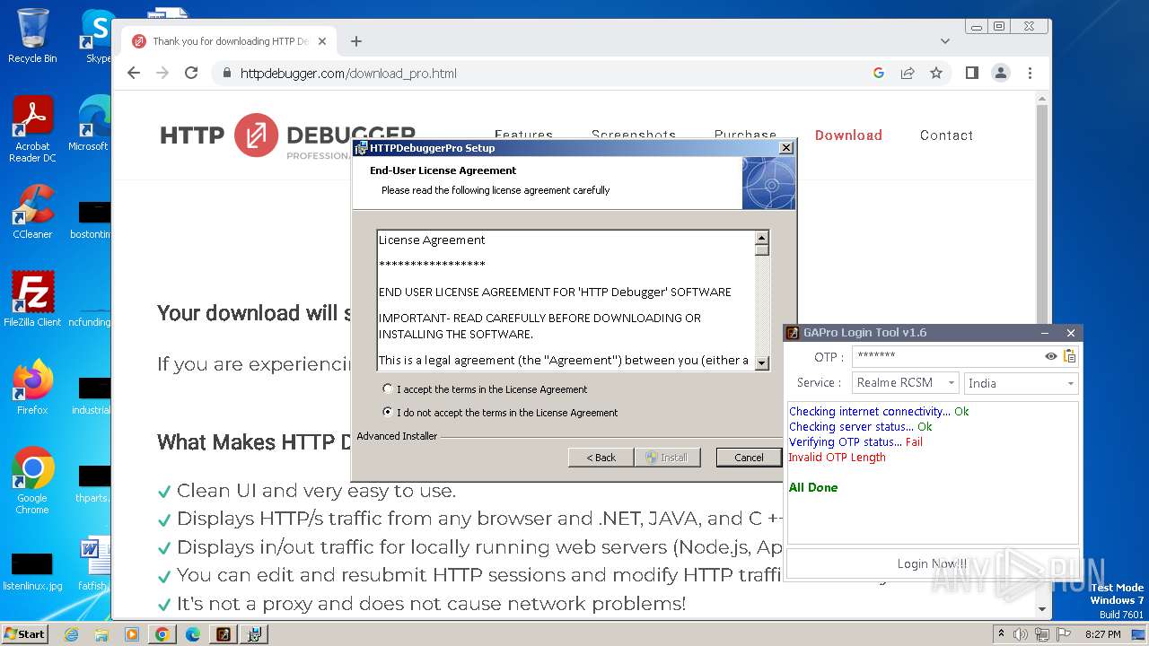Viewport: 1149px width, 646px height.
Task: Open the India country dropdown
Action: coord(1021,383)
